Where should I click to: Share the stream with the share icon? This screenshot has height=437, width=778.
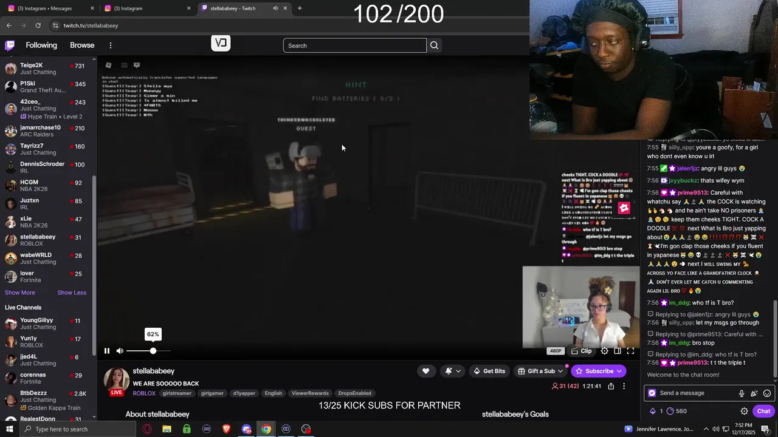611,386
